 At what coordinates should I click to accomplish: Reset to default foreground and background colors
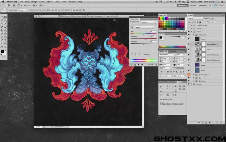click(1, 55)
